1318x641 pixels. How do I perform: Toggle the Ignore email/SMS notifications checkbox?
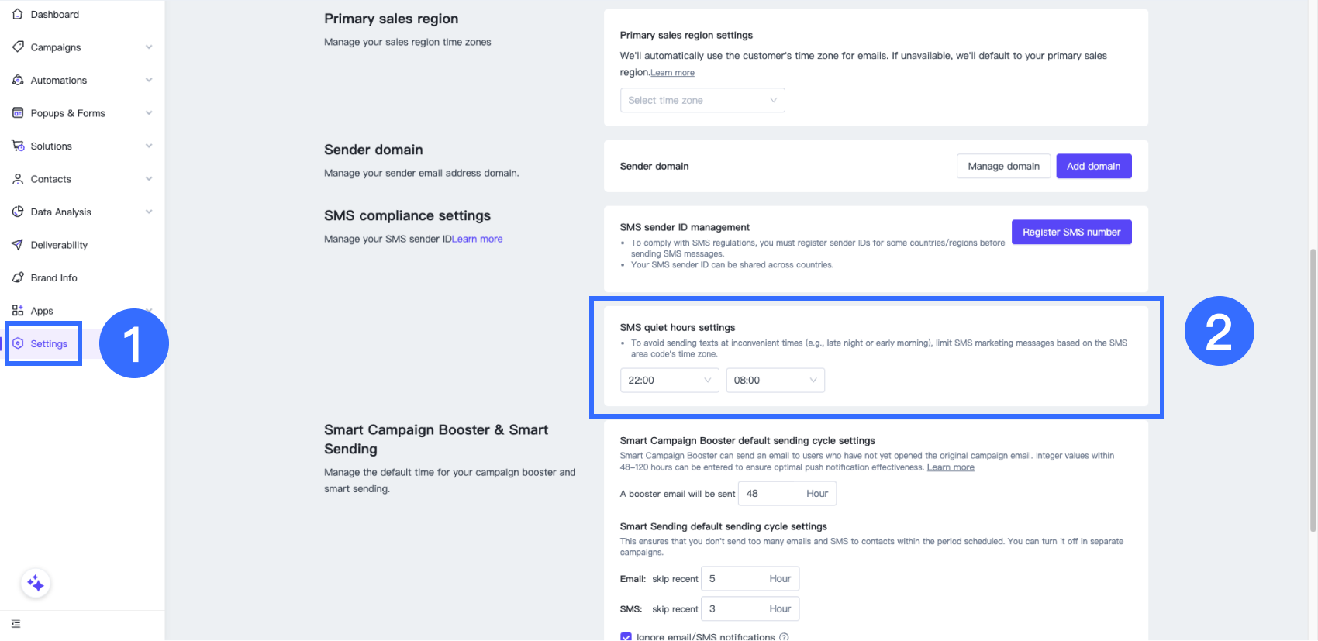coord(626,637)
